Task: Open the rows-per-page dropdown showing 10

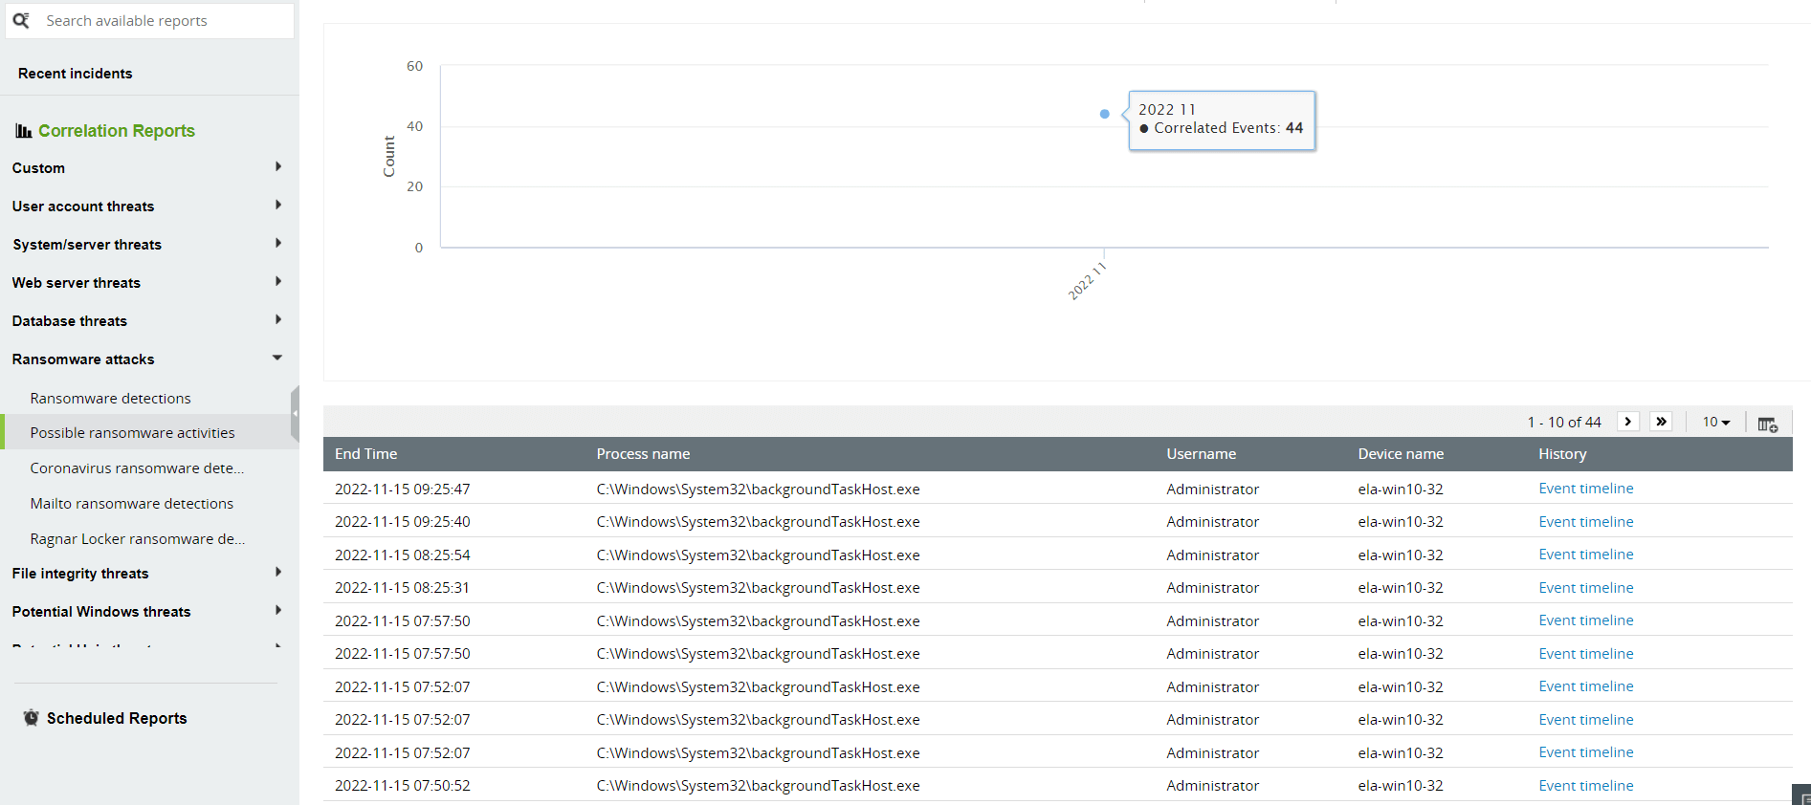Action: [x=1716, y=422]
